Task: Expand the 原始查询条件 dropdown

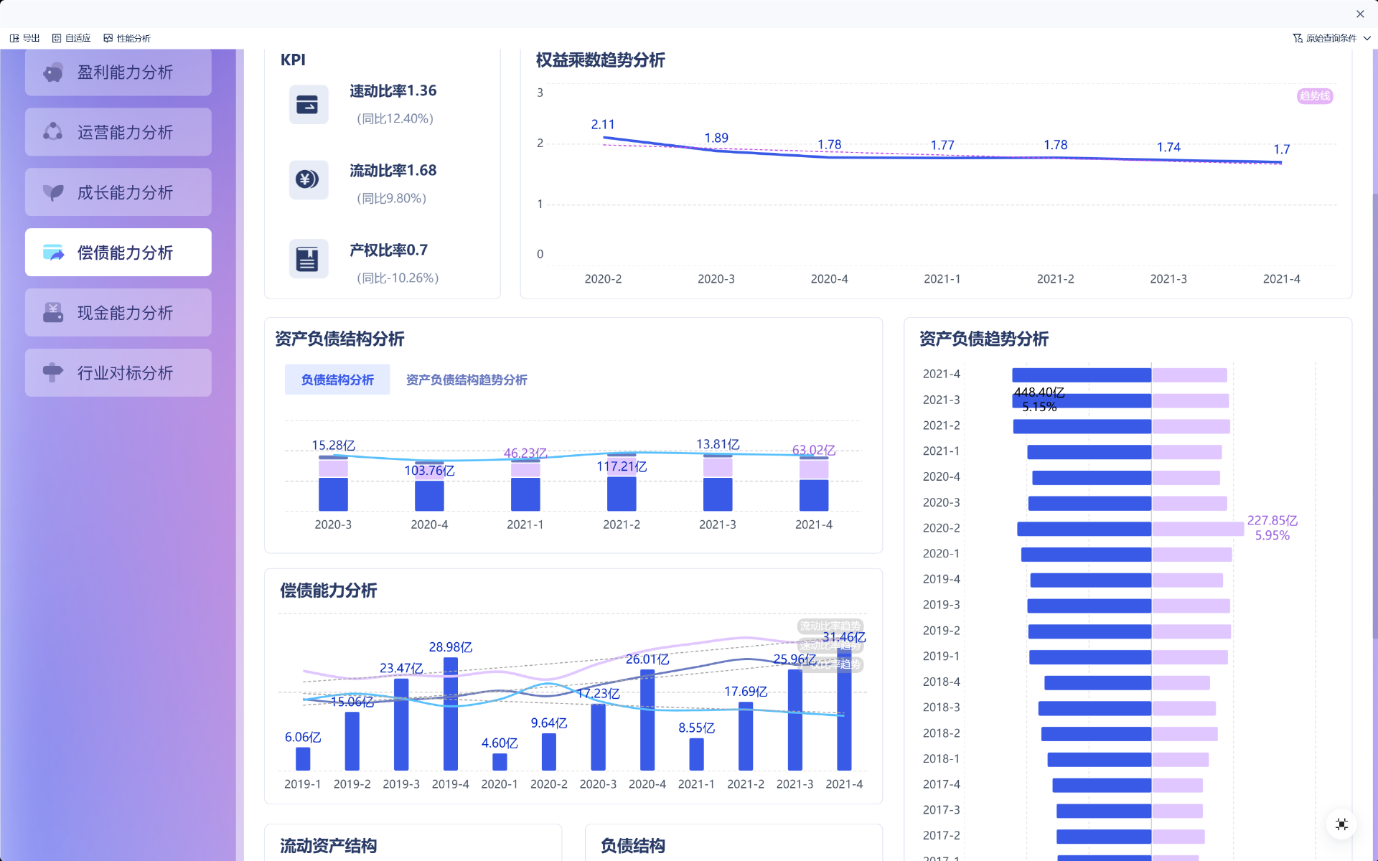Action: click(1331, 39)
